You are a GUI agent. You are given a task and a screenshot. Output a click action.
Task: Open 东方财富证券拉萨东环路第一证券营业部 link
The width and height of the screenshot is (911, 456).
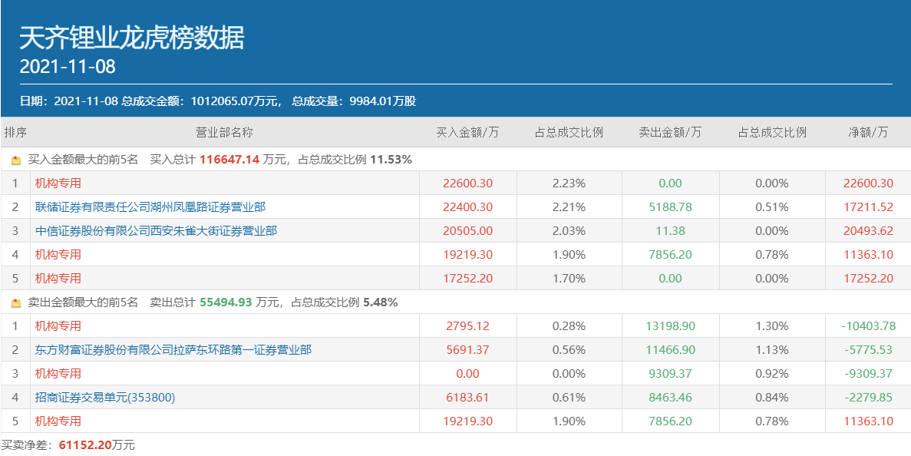pyautogui.click(x=173, y=350)
